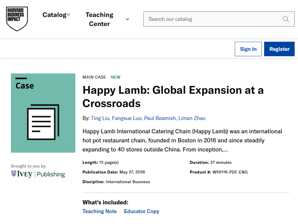Open author Paul Beamish's link
This screenshot has width=298, height=224.
pos(160,118)
